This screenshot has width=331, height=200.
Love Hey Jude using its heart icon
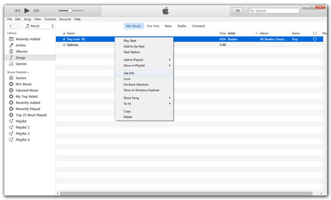pyautogui.click(x=314, y=39)
